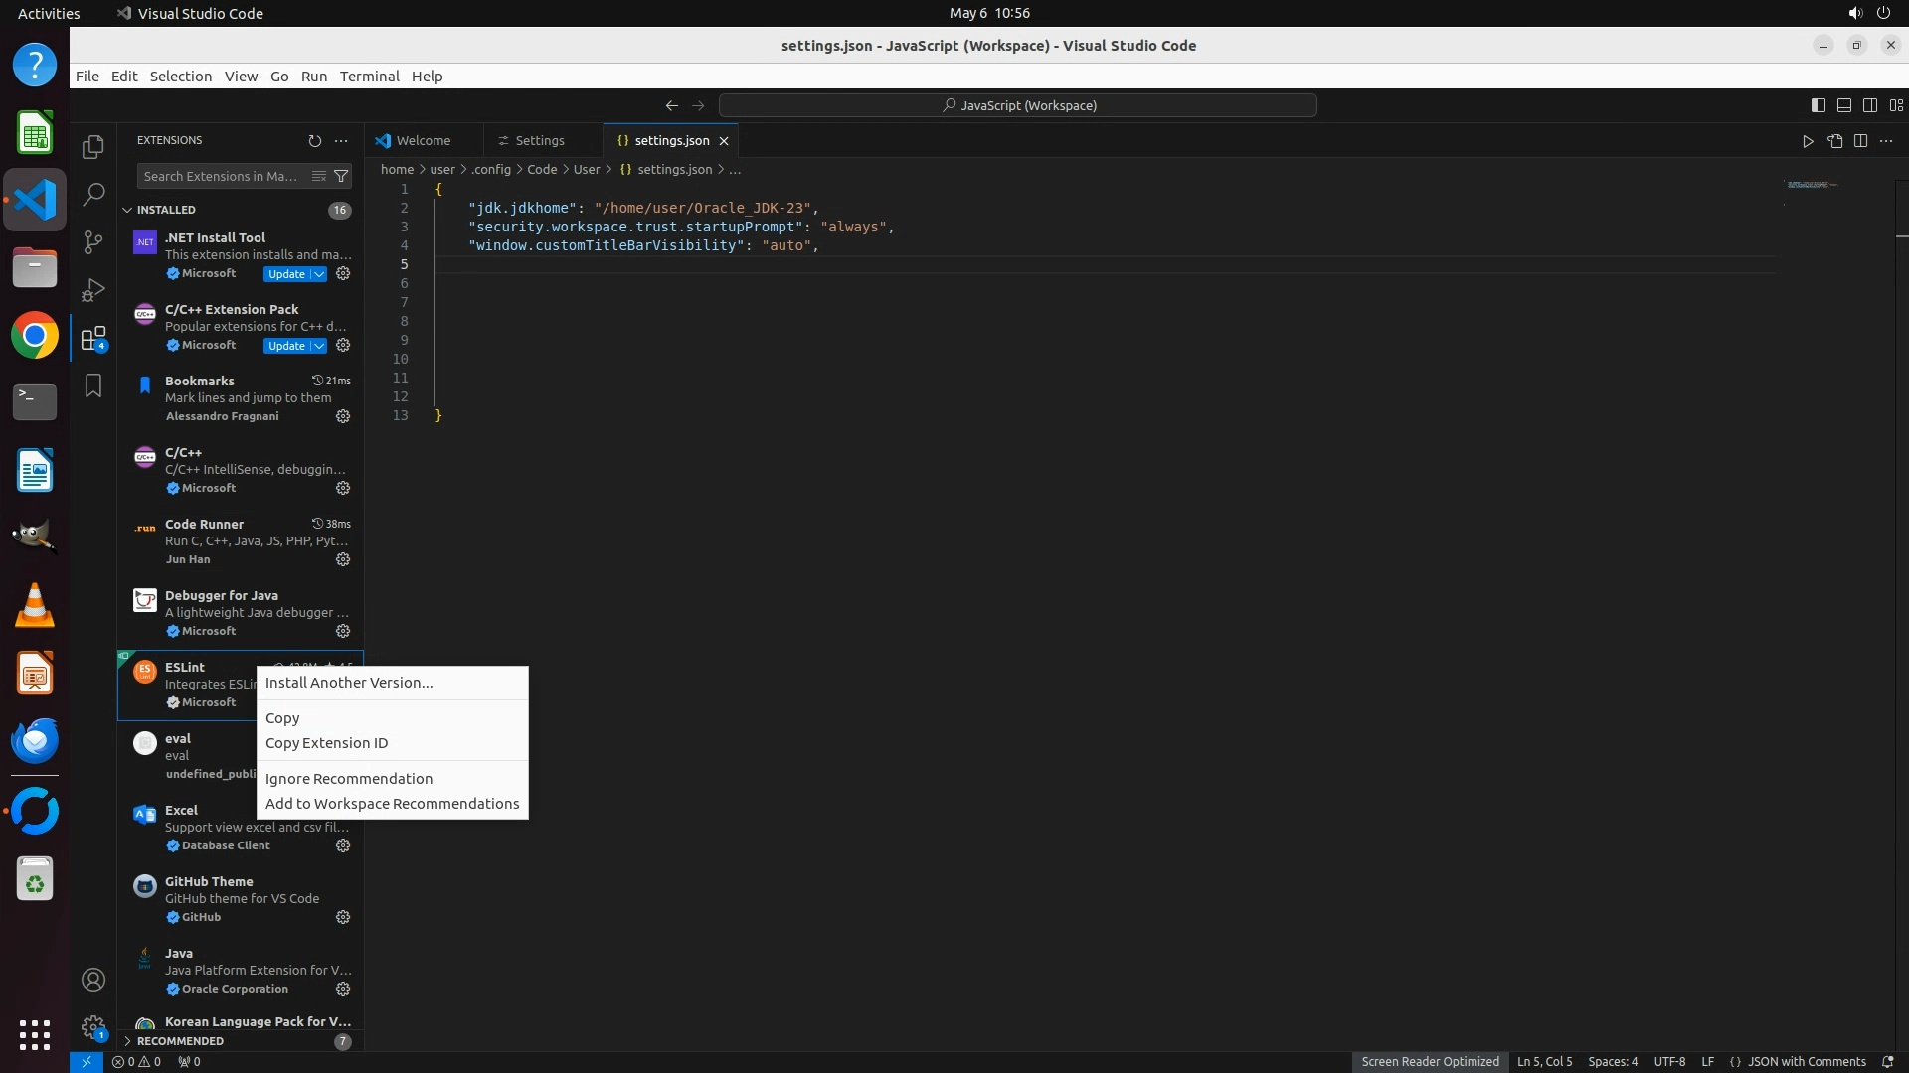Image resolution: width=1909 pixels, height=1073 pixels.
Task: Open the Explorer view in activity bar
Action: [93, 147]
